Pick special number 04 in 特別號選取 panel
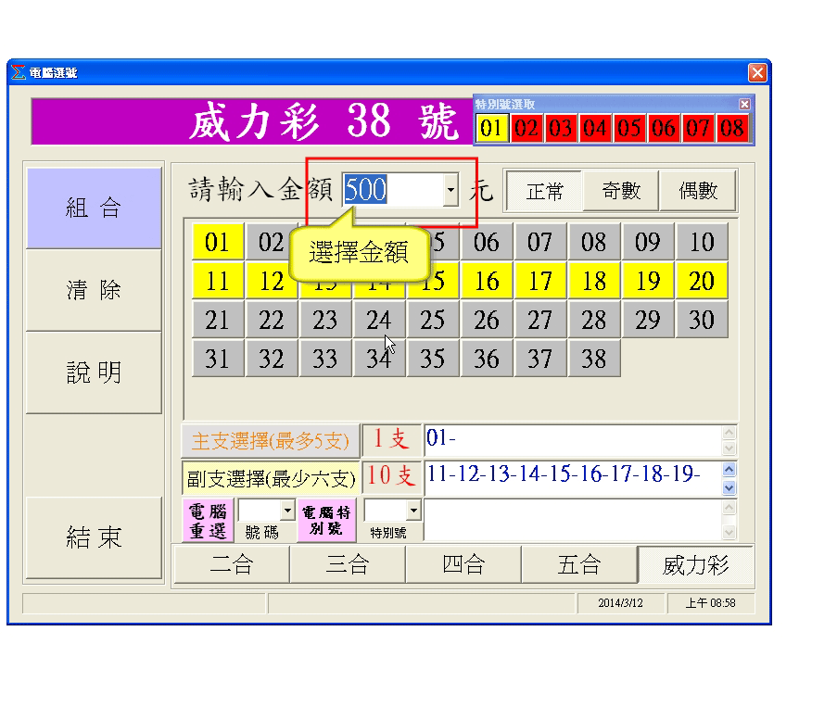837x707 pixels. click(595, 128)
